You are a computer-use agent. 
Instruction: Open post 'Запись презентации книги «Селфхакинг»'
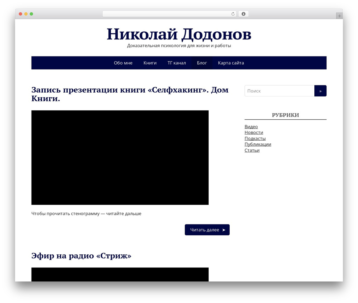[130, 94]
